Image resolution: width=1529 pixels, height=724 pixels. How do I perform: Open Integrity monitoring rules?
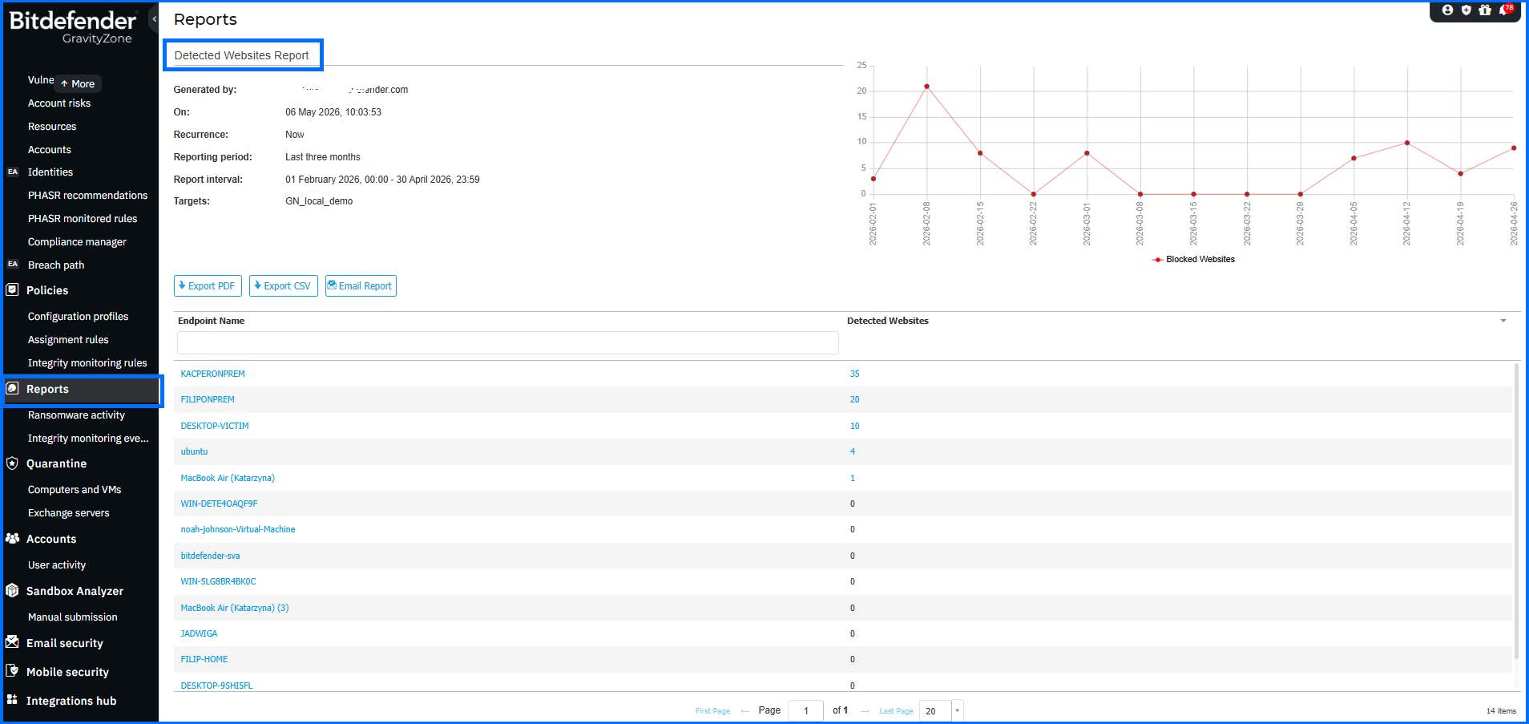[x=87, y=363]
